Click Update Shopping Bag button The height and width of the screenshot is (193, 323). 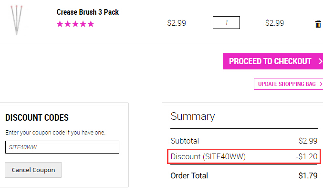click(x=288, y=84)
